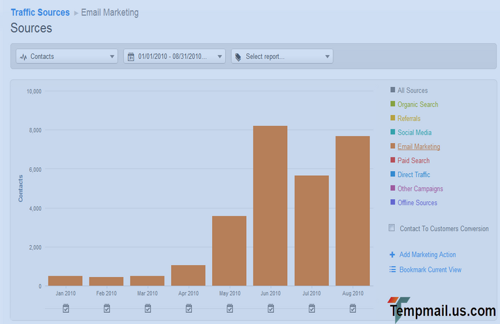Screen dimensions: 500x324
Task: Open the Contacts metric dropdown
Action: point(67,57)
